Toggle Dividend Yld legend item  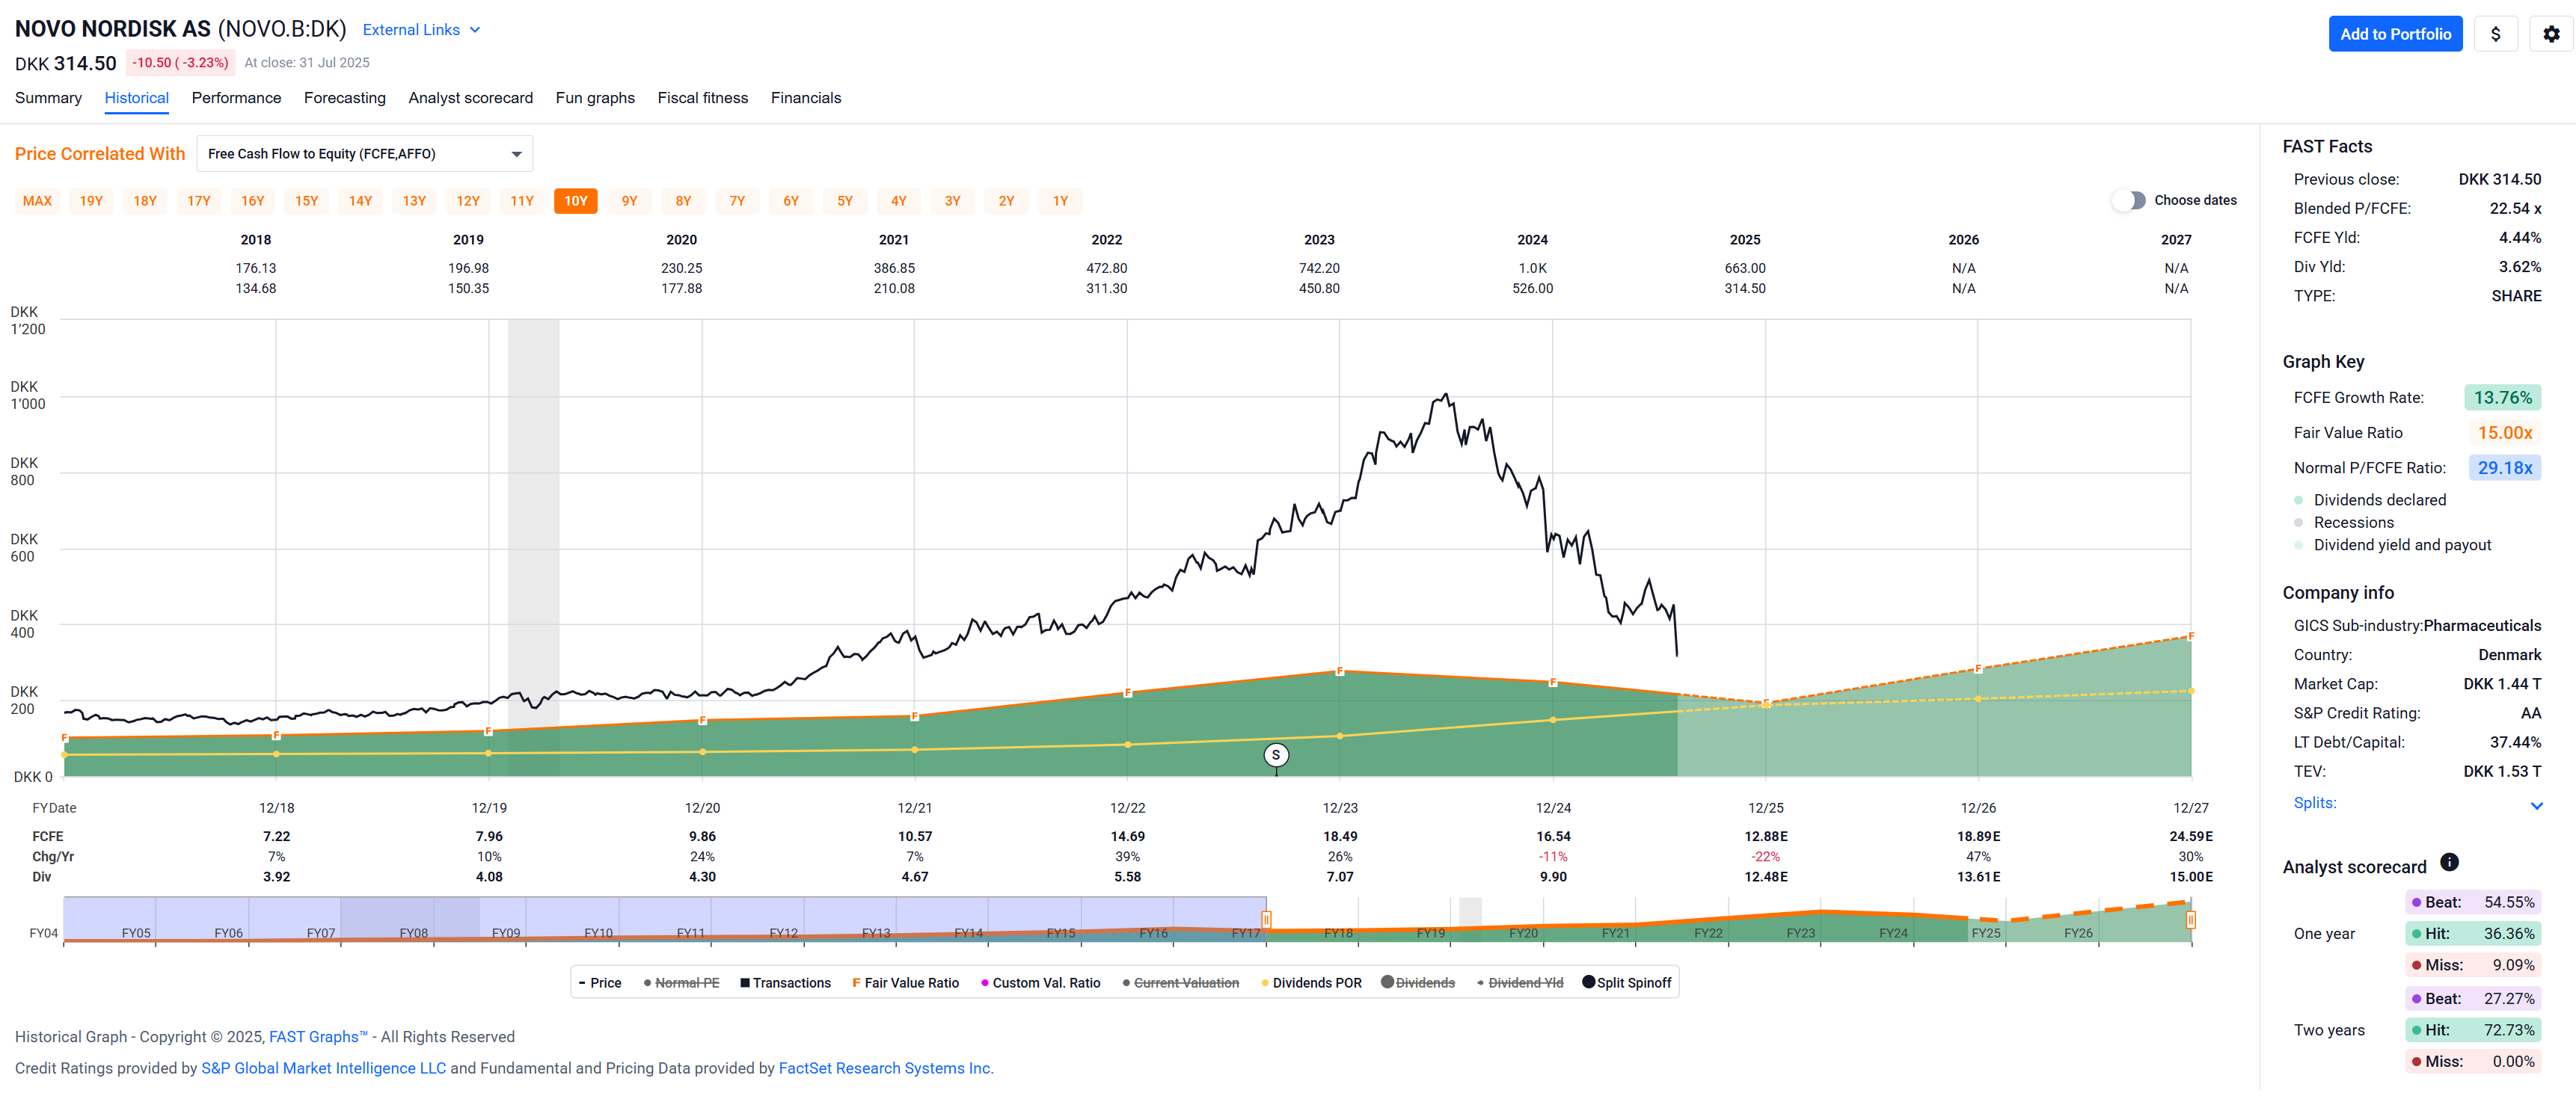(1520, 983)
